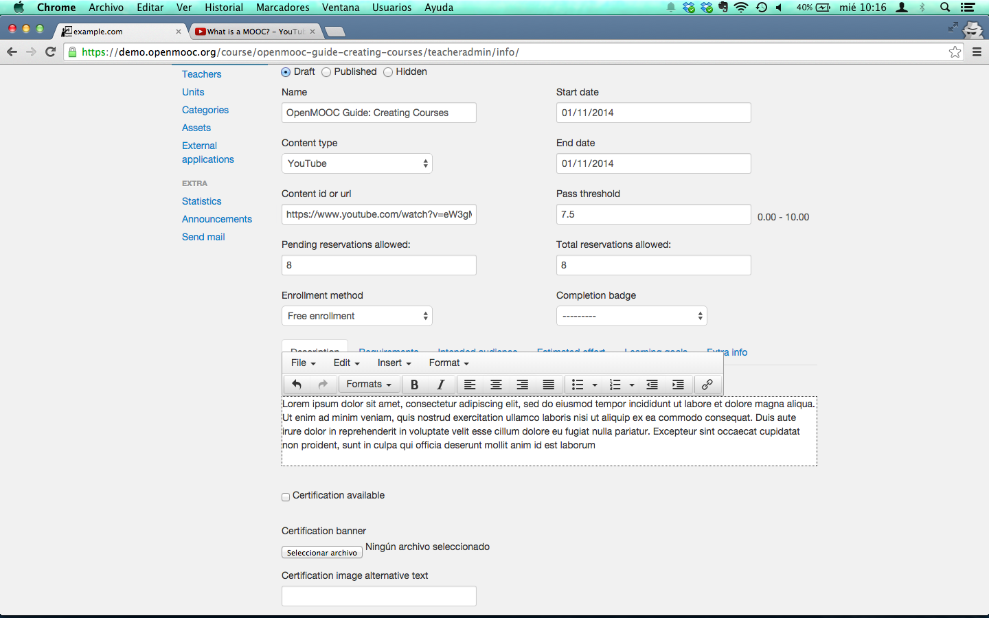Open the Statistics sidebar link
This screenshot has height=618, width=989.
tap(202, 201)
